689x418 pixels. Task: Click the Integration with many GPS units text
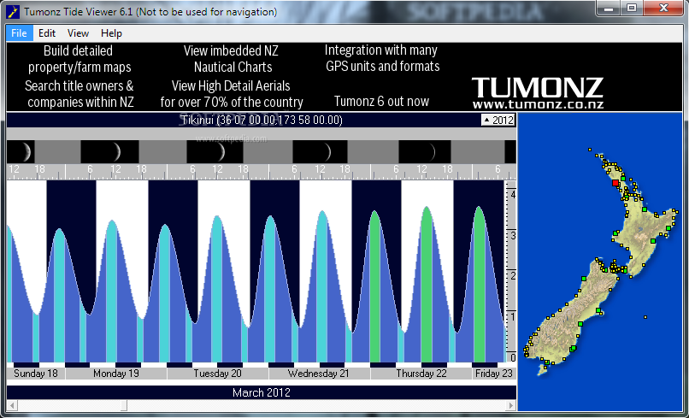click(382, 58)
